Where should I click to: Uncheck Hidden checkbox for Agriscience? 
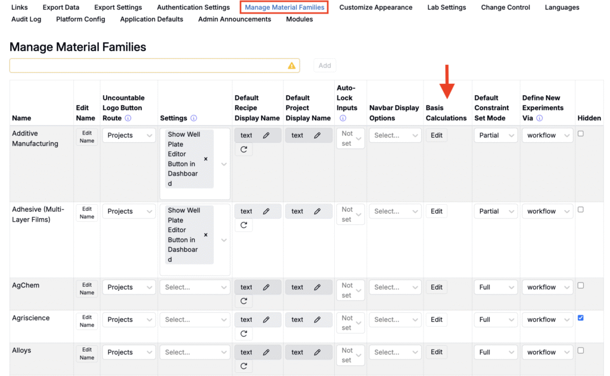point(581,318)
